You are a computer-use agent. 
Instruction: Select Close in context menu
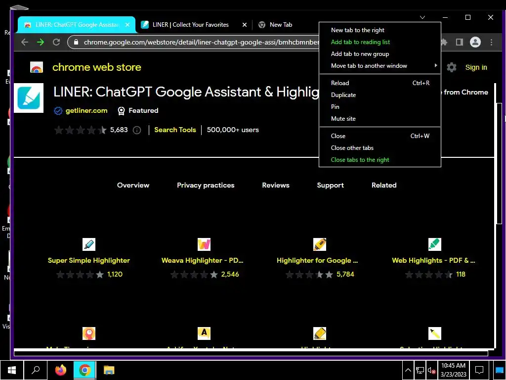pos(380,136)
